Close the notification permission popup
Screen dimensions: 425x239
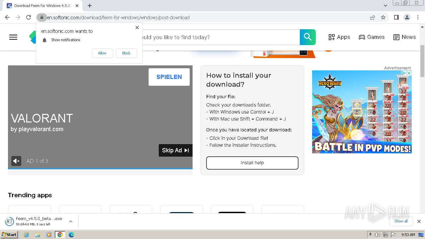137,28
